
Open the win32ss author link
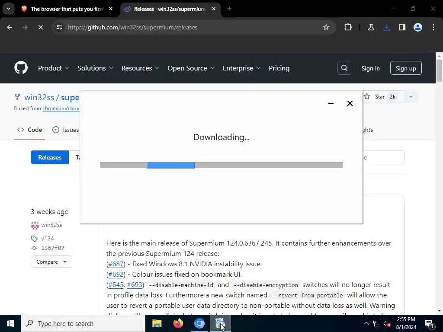tap(51, 225)
